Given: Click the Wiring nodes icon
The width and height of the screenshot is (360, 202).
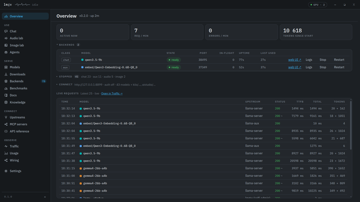Looking at the screenshot, I should click(x=6, y=160).
